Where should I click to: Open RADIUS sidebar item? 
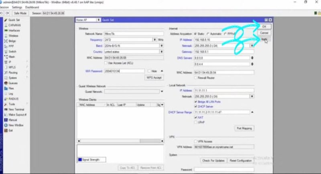(12, 99)
